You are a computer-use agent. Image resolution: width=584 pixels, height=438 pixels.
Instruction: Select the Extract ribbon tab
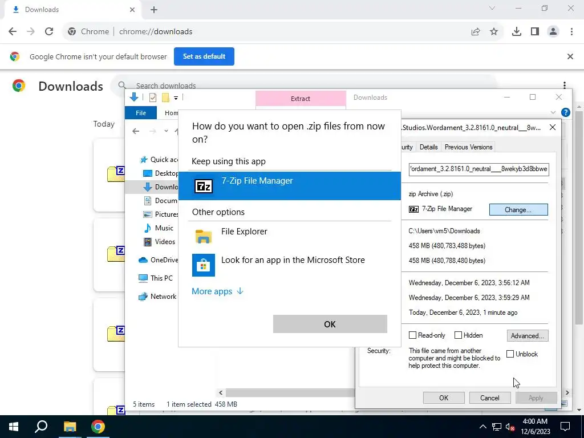pyautogui.click(x=301, y=99)
